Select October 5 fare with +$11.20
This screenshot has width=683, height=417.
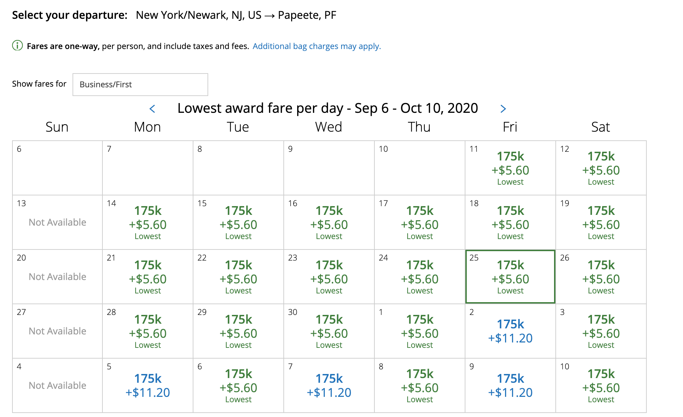point(148,385)
